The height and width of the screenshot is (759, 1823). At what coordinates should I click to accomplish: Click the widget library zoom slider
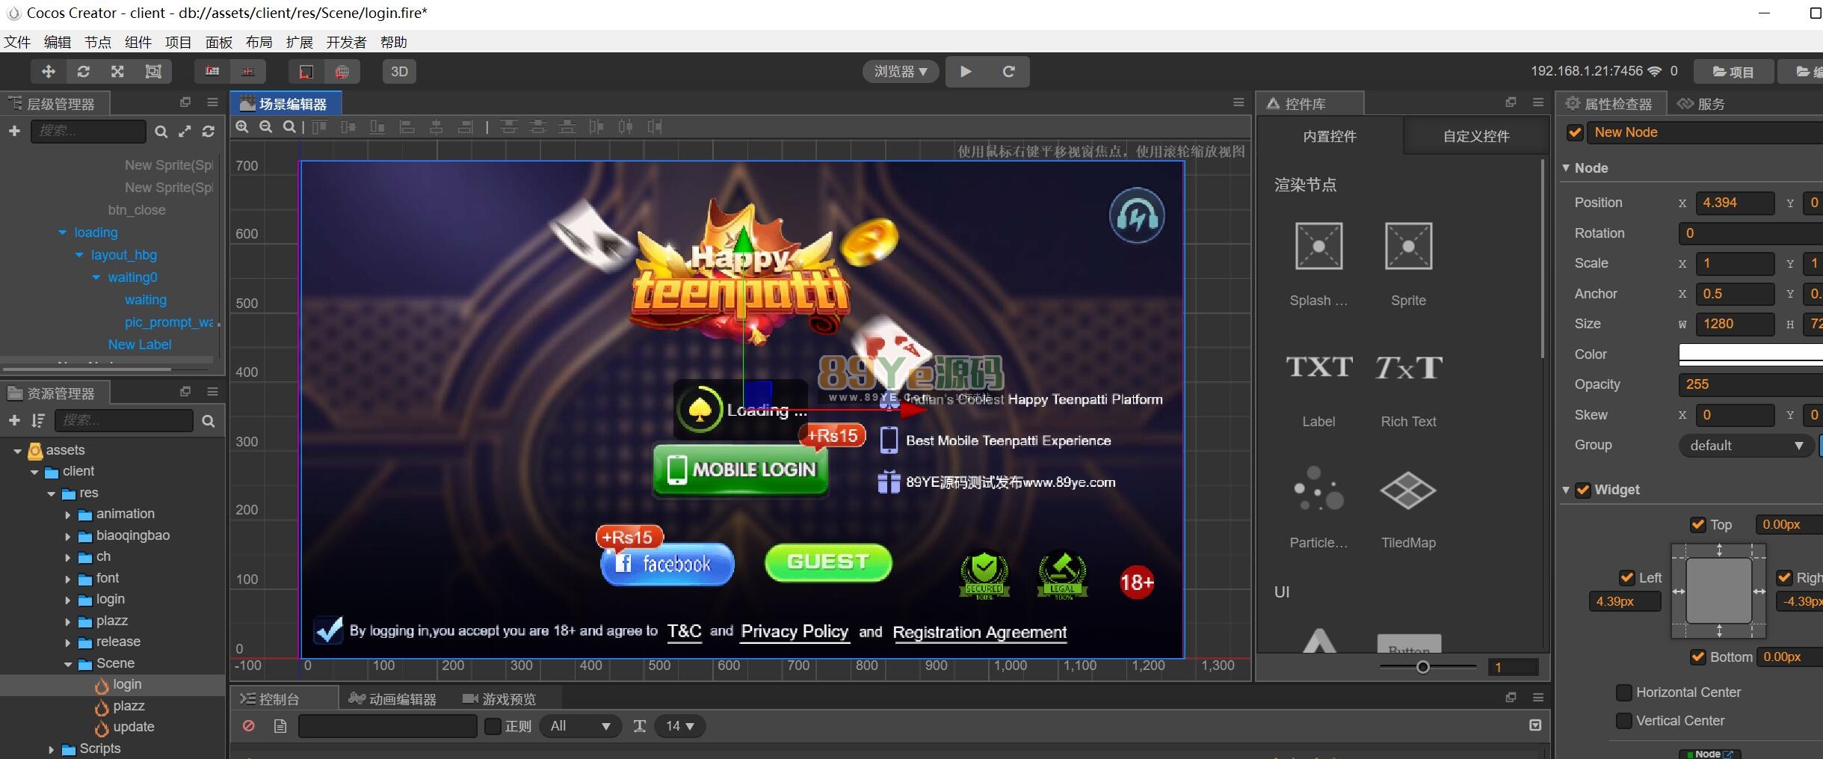1428,666
